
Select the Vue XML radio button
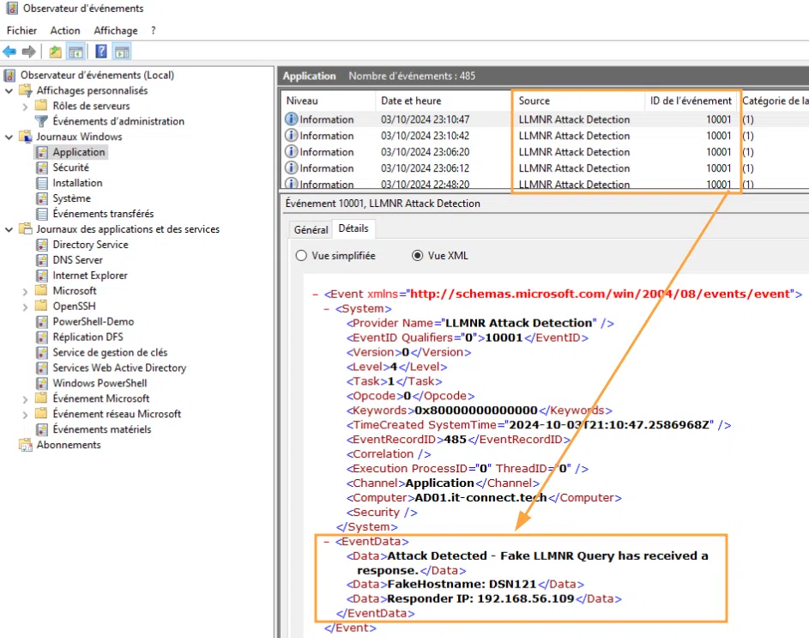(x=418, y=256)
